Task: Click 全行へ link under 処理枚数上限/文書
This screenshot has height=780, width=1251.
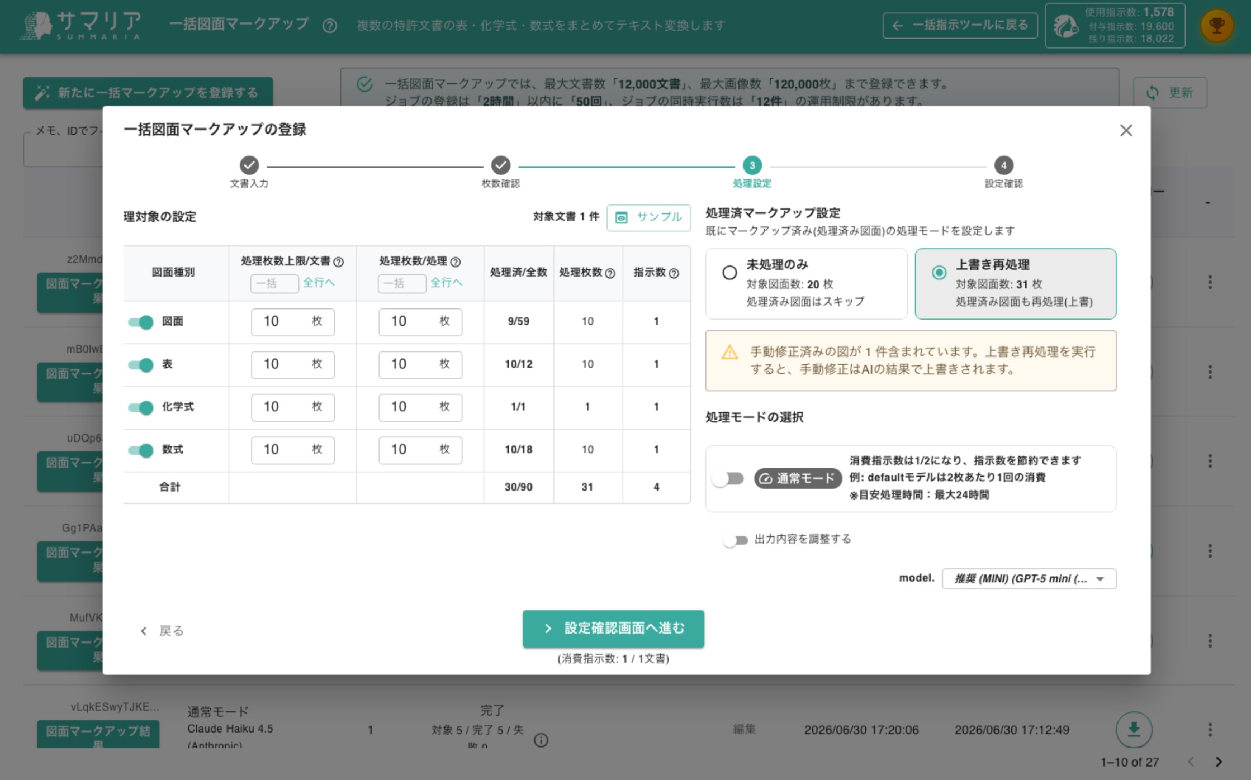Action: tap(319, 283)
